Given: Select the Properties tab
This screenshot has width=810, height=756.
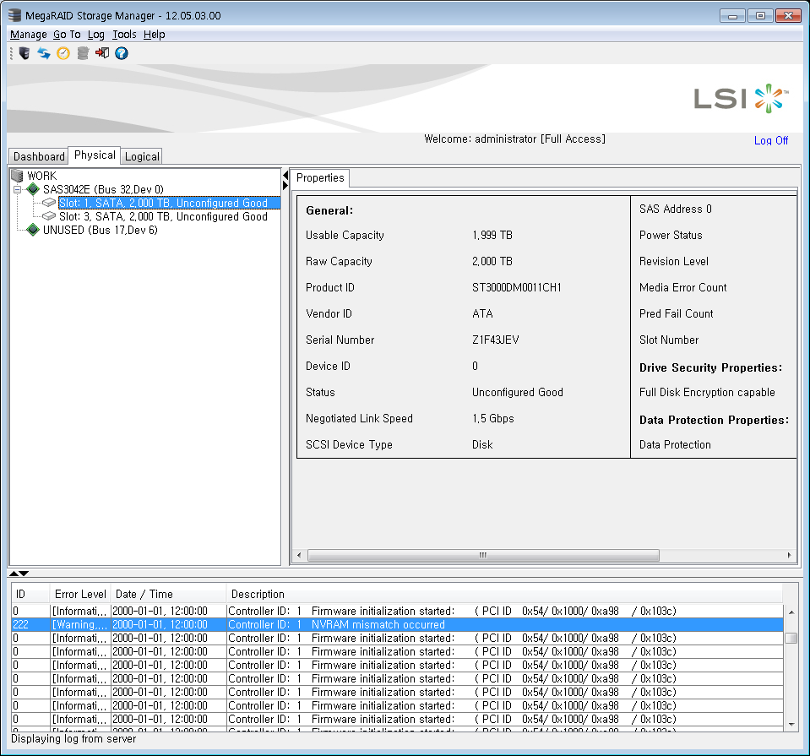Looking at the screenshot, I should pyautogui.click(x=320, y=177).
